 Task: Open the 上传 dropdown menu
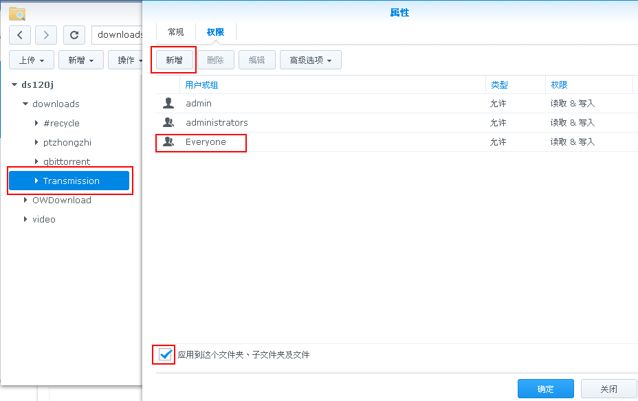[32, 60]
